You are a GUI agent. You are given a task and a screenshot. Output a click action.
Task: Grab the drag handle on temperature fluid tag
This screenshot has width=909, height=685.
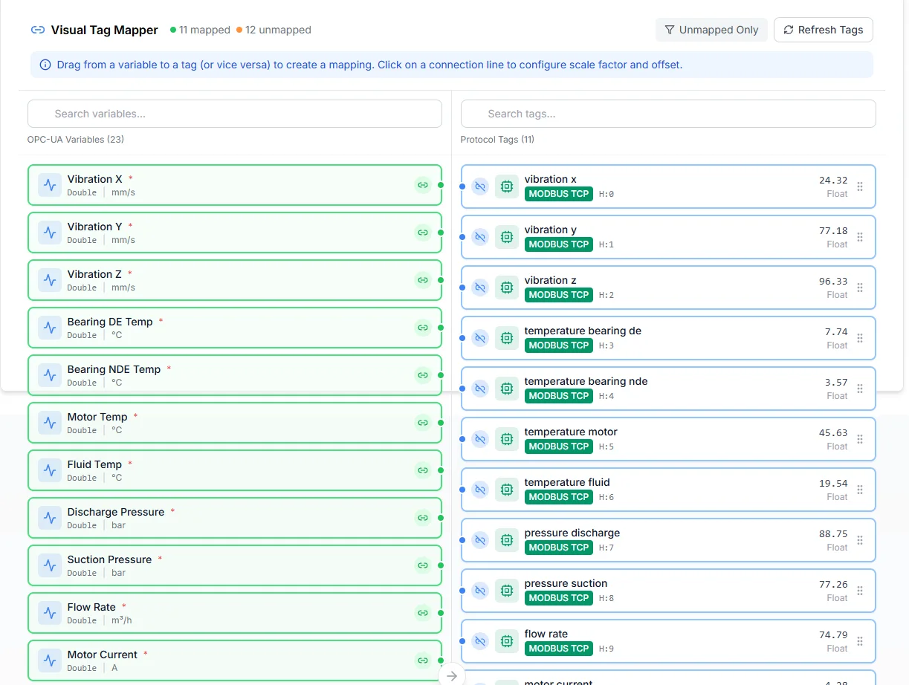[x=860, y=490]
